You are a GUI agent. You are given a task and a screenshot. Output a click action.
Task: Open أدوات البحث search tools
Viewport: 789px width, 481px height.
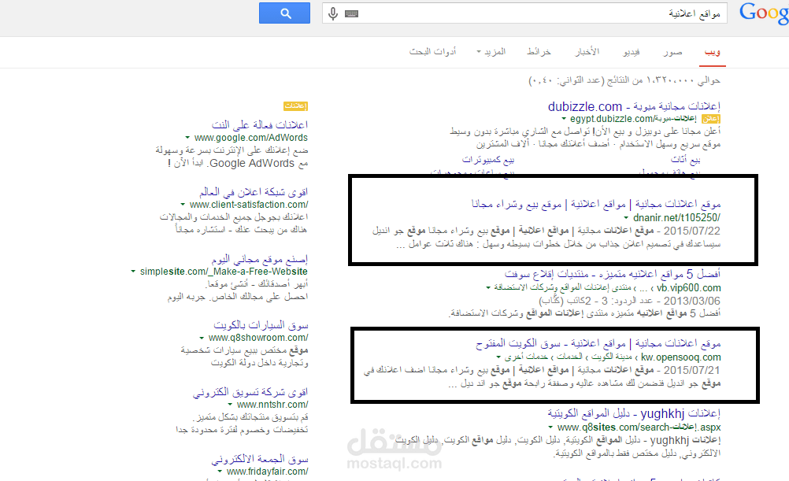(x=433, y=52)
